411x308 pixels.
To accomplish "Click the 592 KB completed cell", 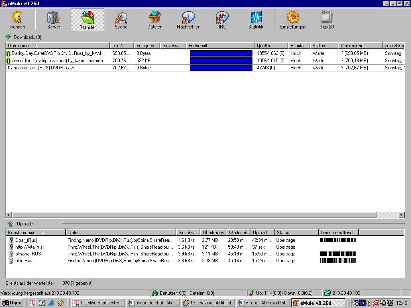I will pyautogui.click(x=143, y=61).
